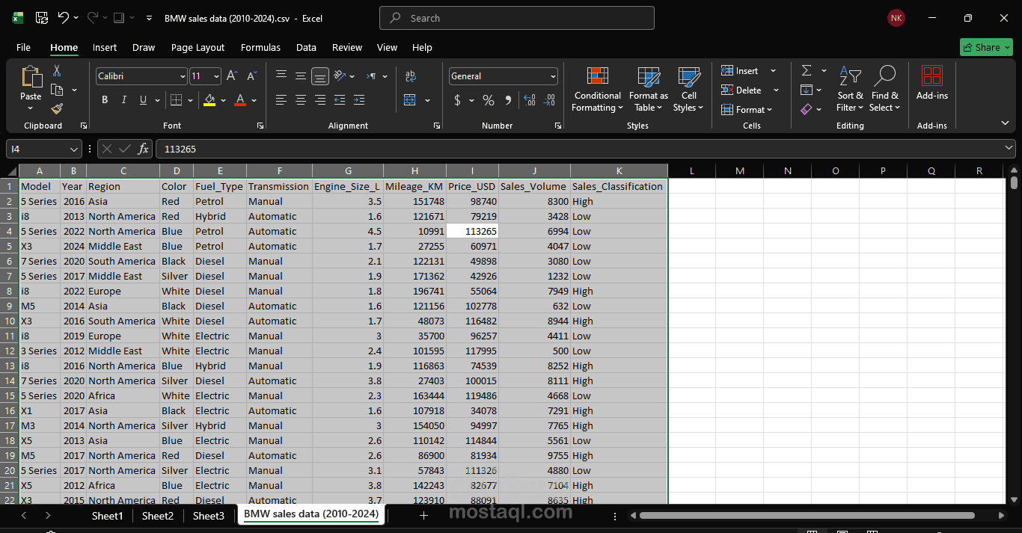Open the Formulas ribbon tab
This screenshot has height=533, width=1022.
[x=260, y=47]
